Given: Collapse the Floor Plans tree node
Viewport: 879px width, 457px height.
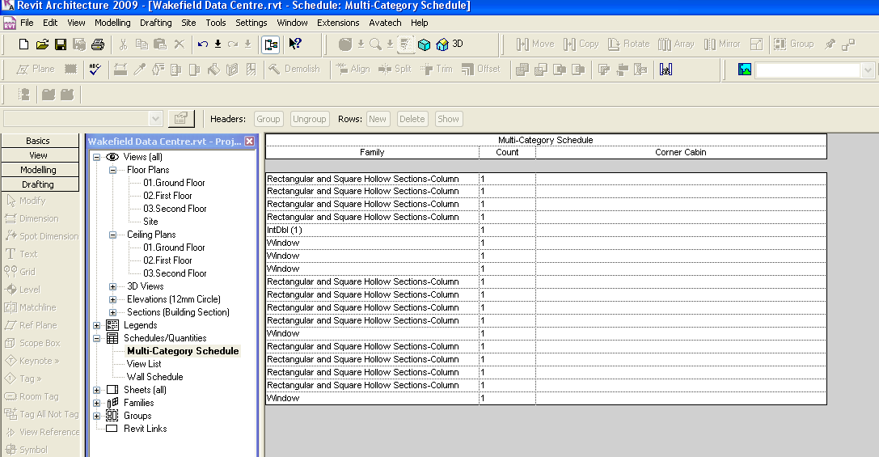Looking at the screenshot, I should point(112,170).
